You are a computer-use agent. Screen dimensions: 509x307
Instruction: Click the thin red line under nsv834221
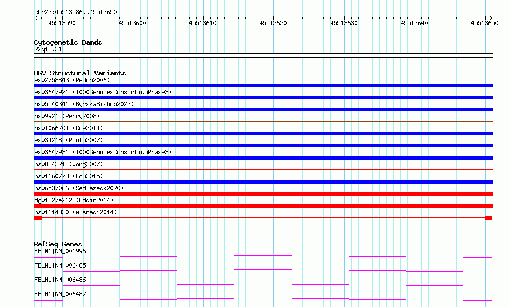point(263,169)
